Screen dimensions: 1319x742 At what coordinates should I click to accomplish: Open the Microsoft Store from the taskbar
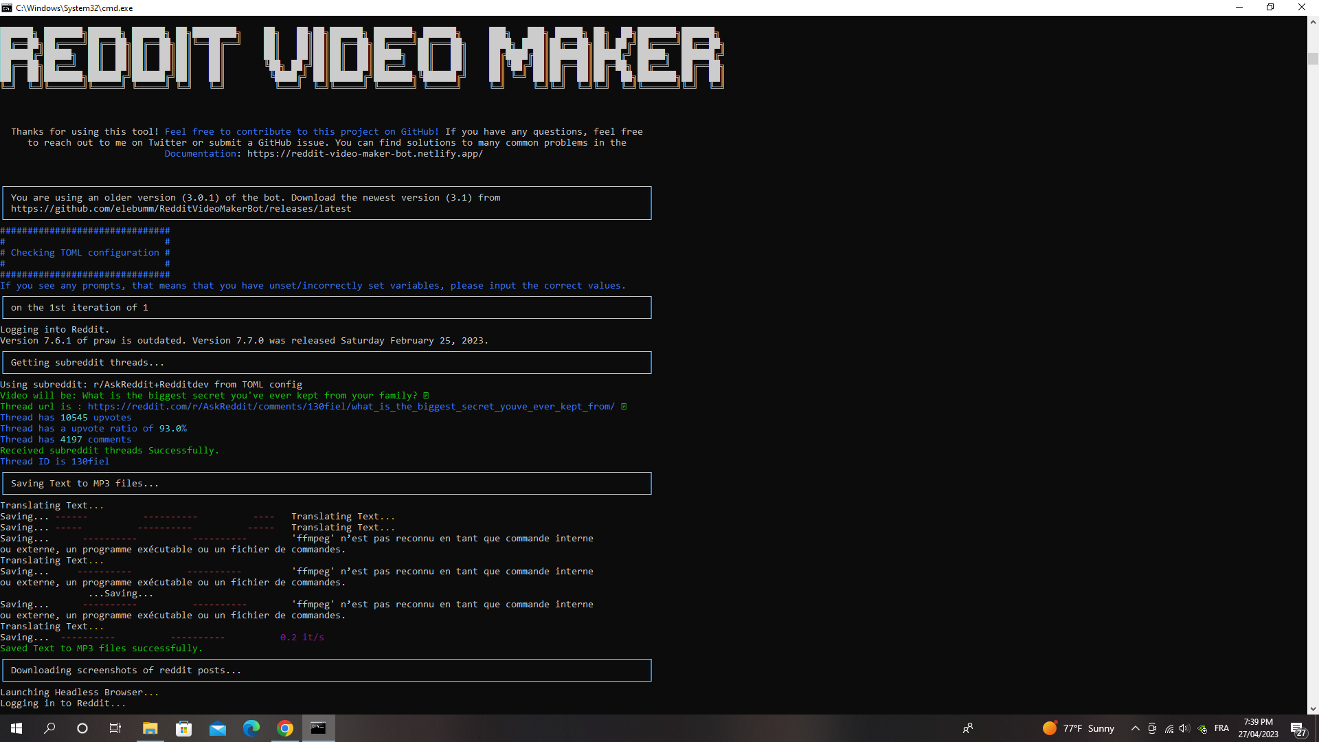coord(183,728)
